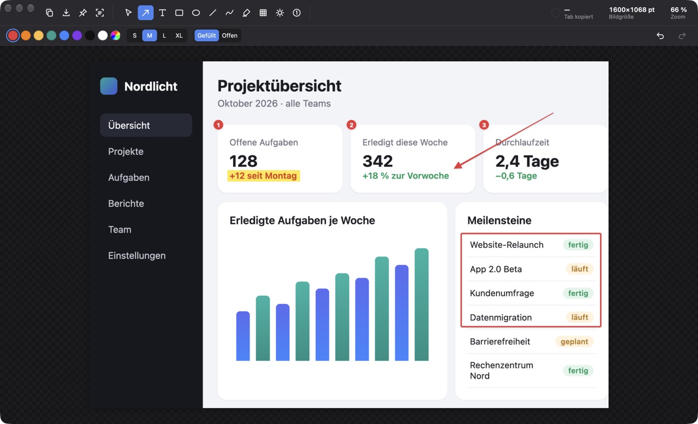
Task: Click the 'Projektübersicht' heading in the canvas
Action: (x=280, y=86)
